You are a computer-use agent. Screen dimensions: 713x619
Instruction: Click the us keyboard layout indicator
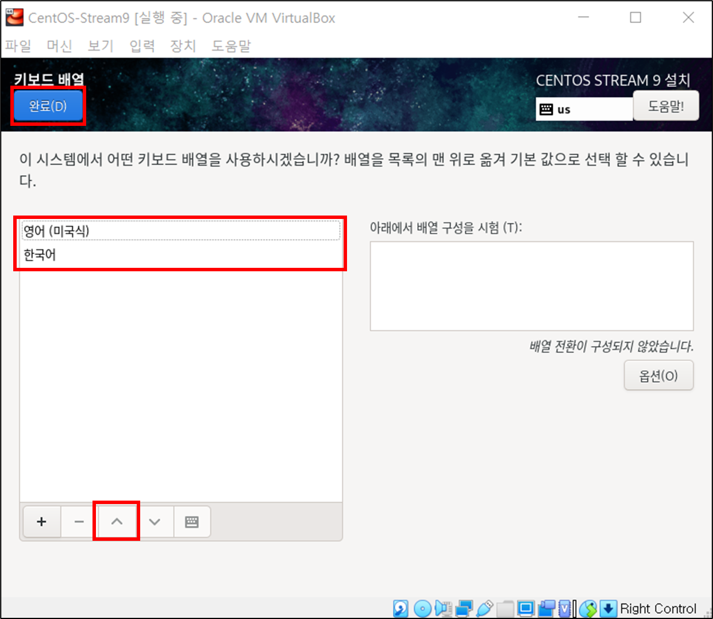[x=584, y=109]
